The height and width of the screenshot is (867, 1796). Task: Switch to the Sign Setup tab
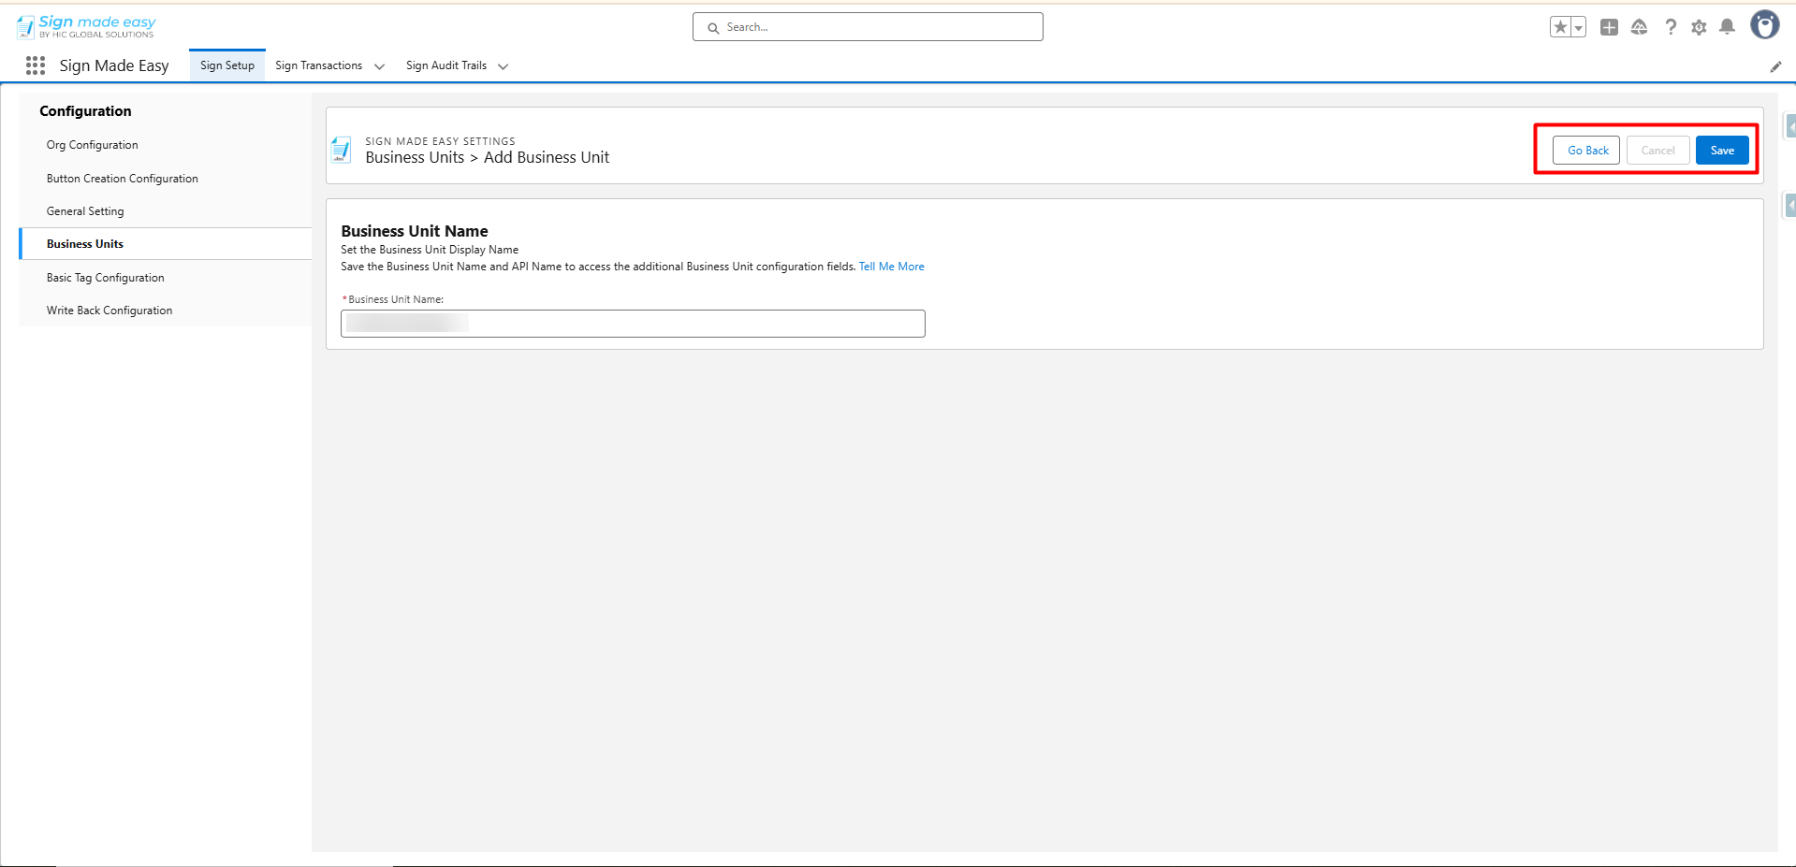[x=227, y=65]
